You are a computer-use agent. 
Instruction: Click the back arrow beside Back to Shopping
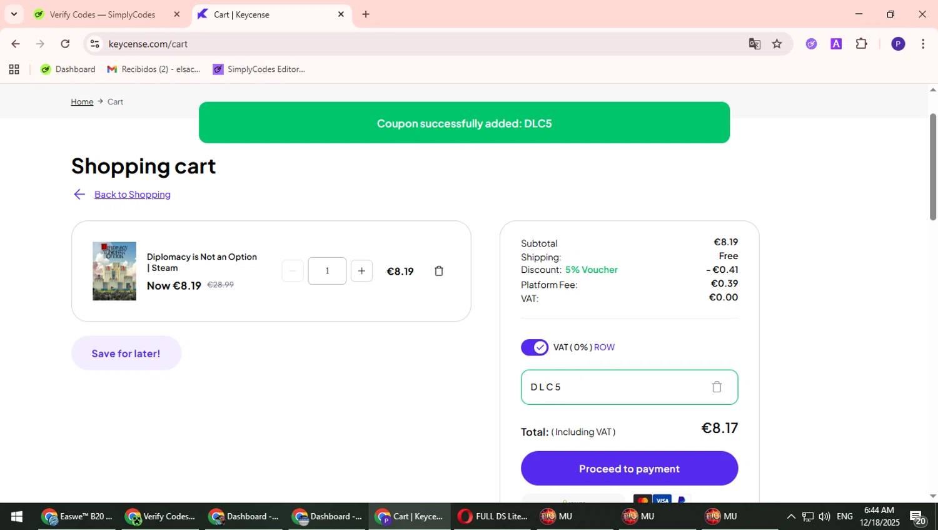(x=79, y=195)
